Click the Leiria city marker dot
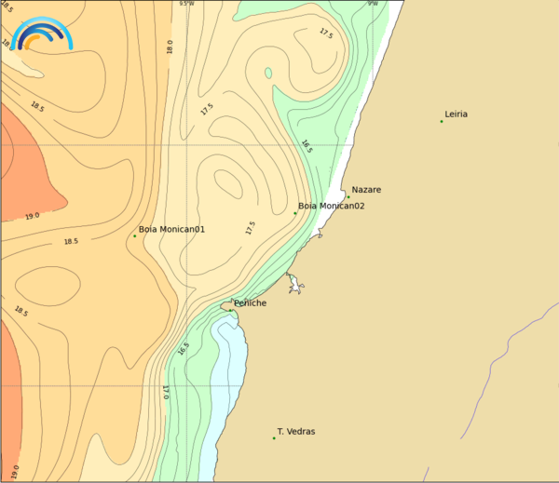 pos(442,121)
